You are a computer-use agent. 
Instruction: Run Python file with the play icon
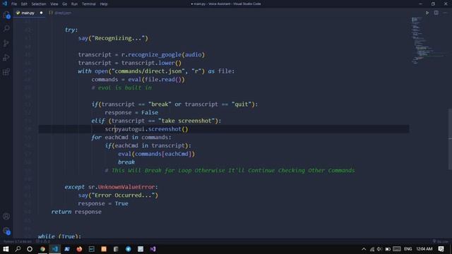[x=427, y=13]
